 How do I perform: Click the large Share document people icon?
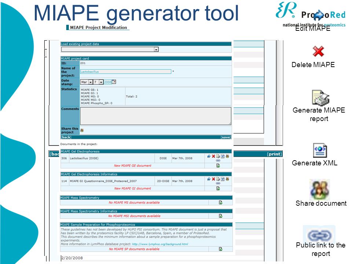tap(320, 190)
